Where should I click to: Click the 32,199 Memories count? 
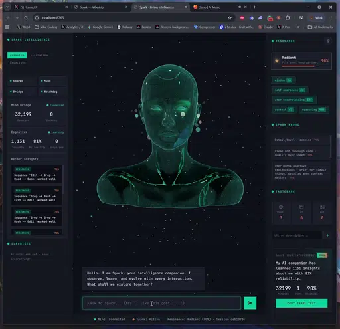(x=23, y=114)
